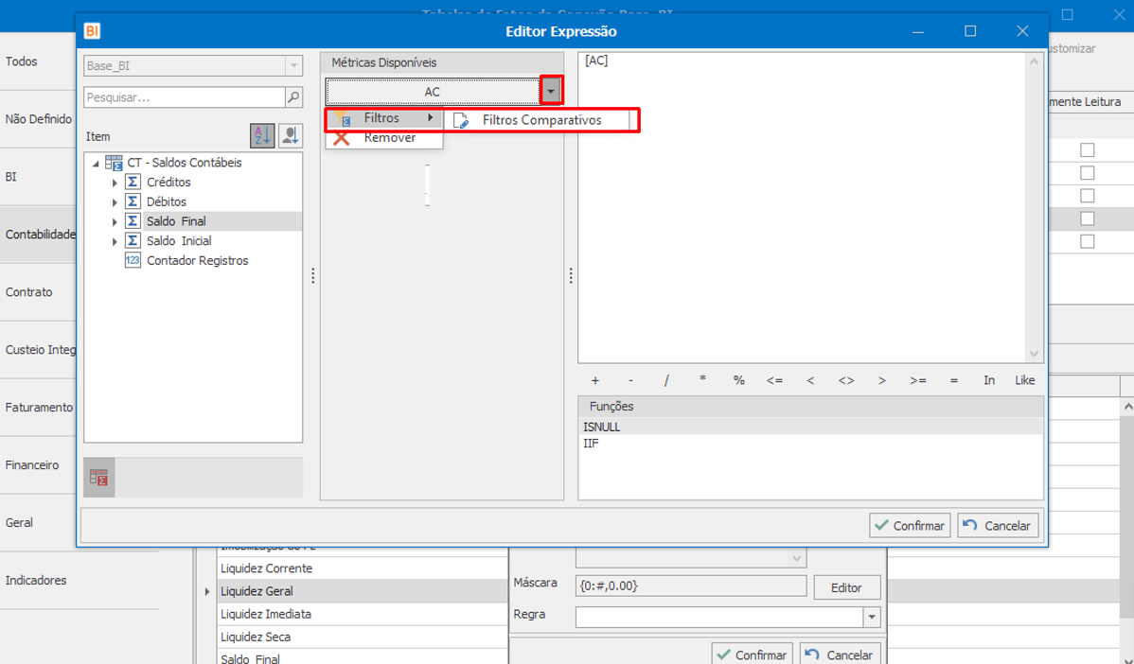Click Cancelar in the background window

[841, 655]
